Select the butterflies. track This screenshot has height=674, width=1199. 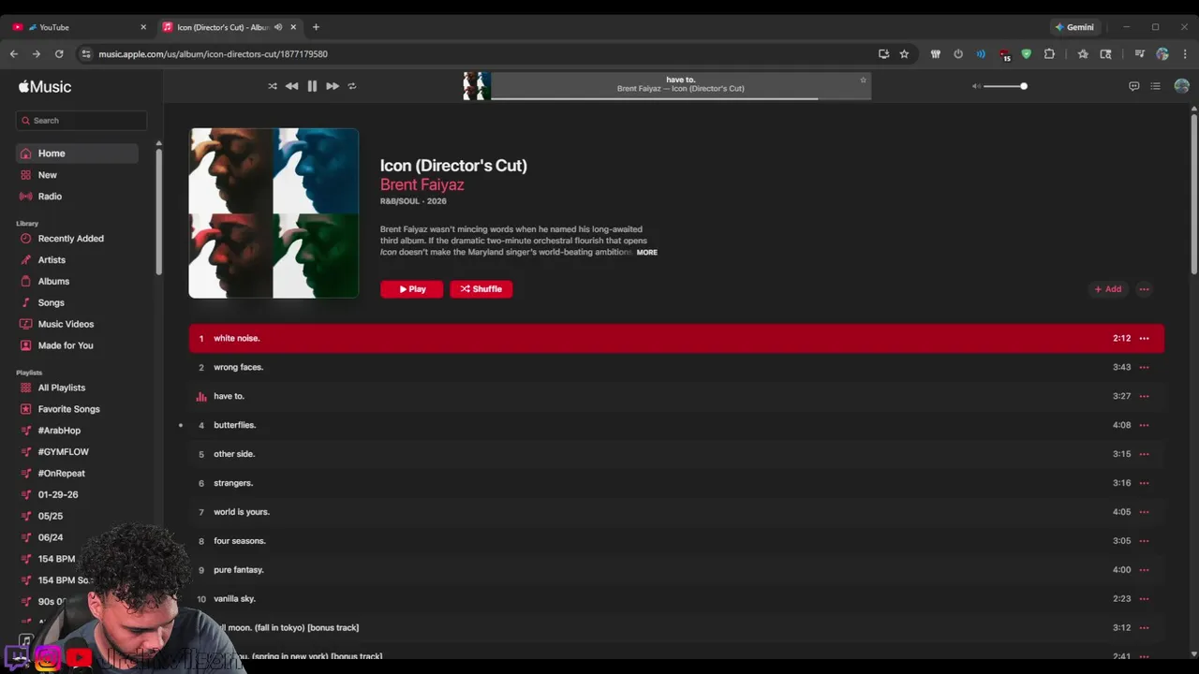click(x=676, y=426)
